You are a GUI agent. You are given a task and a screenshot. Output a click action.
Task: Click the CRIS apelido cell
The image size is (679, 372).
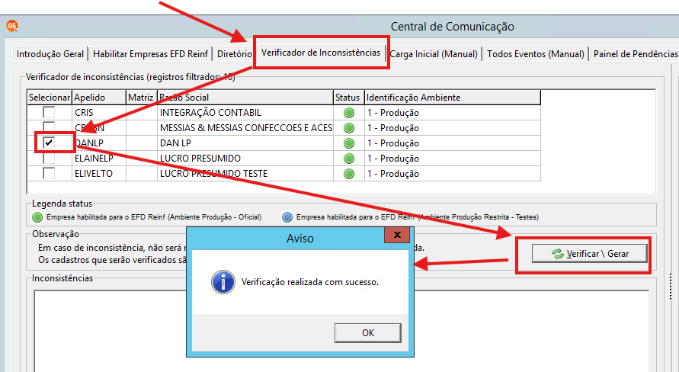click(99, 113)
